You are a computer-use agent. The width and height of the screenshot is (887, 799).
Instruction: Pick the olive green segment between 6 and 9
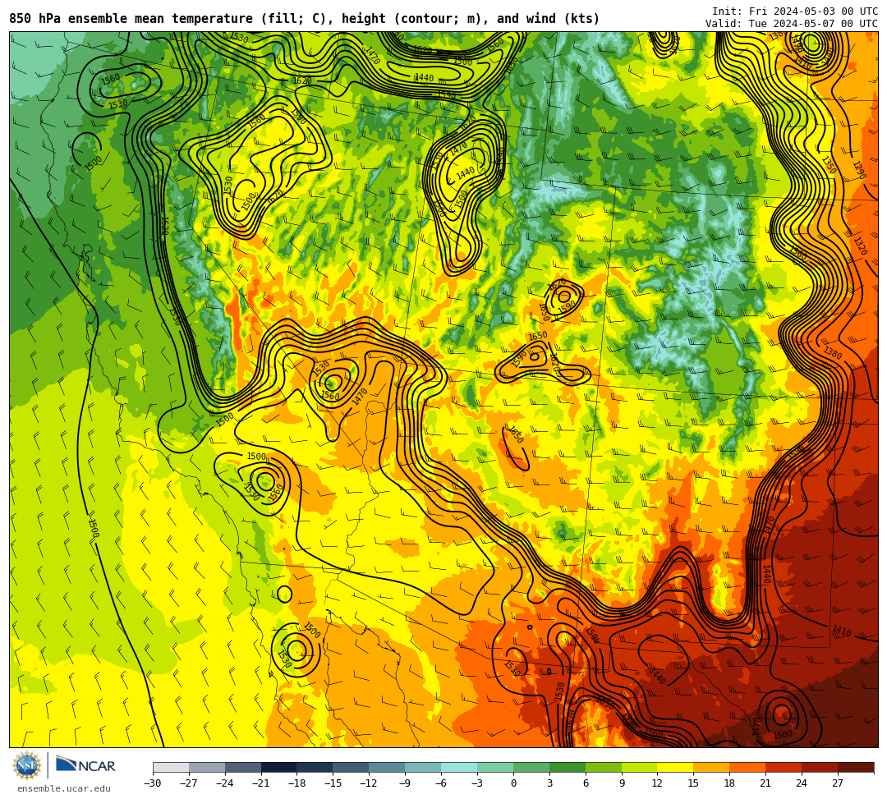[x=604, y=767]
